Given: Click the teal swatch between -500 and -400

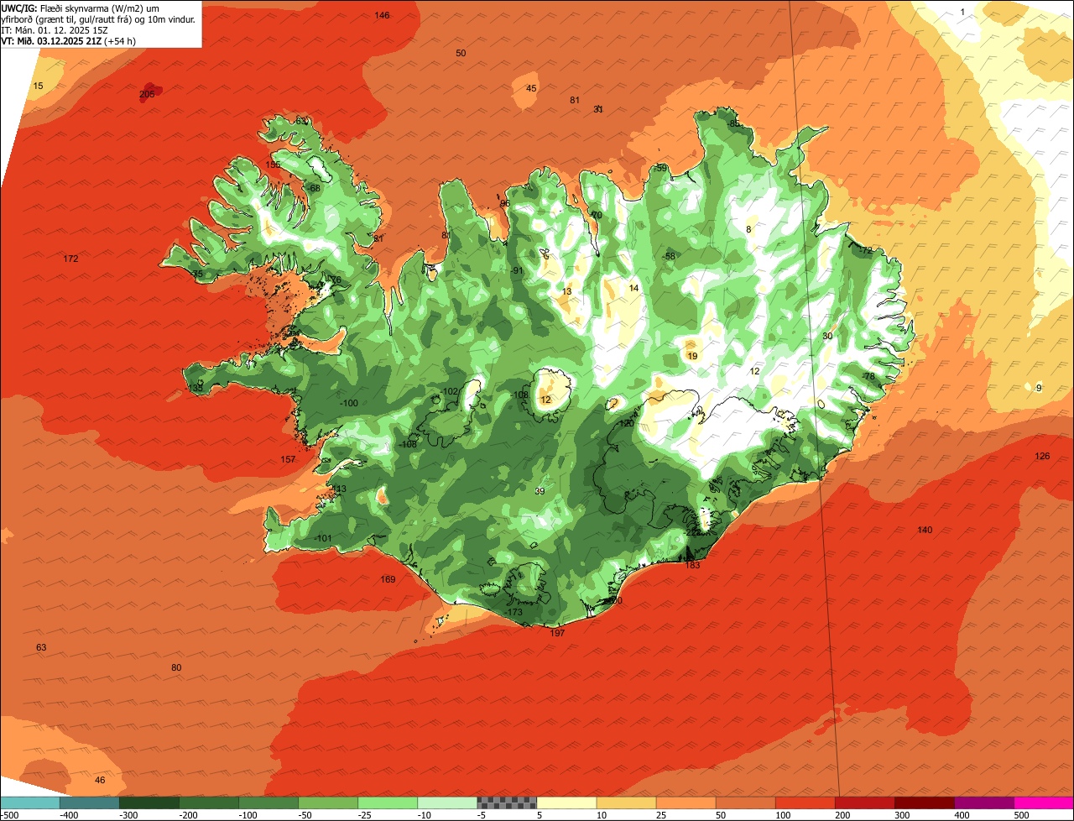Looking at the screenshot, I should pos(30,803).
